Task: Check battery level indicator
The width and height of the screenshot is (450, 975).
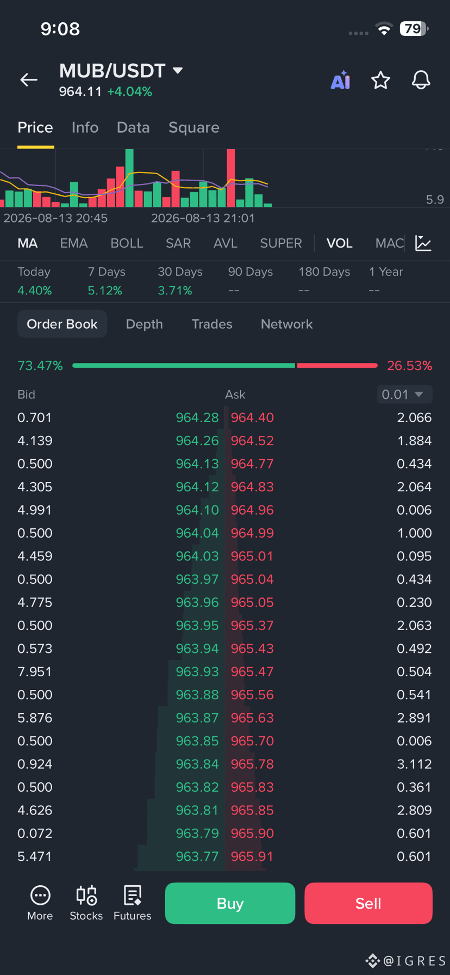Action: click(414, 29)
